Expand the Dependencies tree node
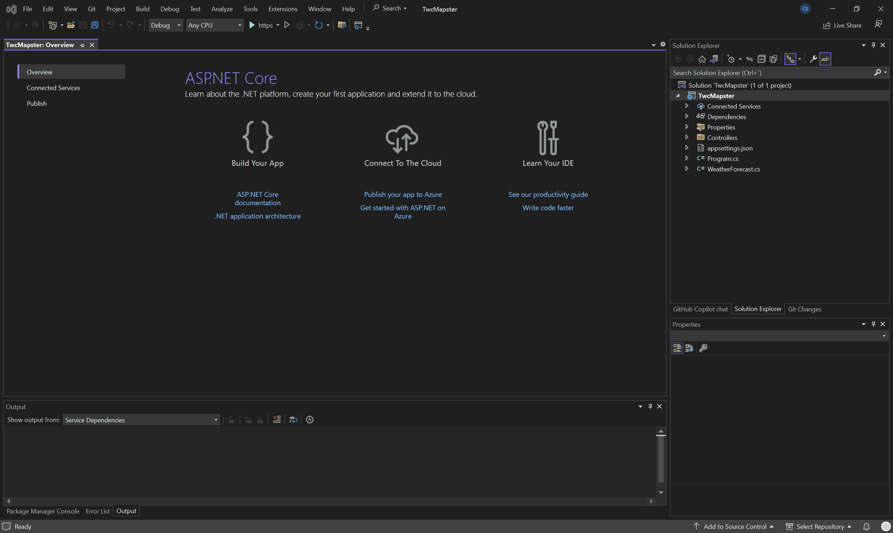This screenshot has height=533, width=893. click(686, 116)
